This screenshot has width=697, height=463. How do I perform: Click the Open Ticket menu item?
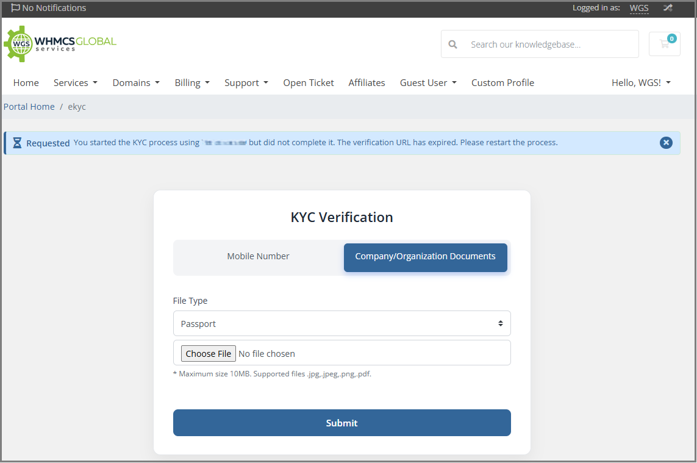[308, 83]
